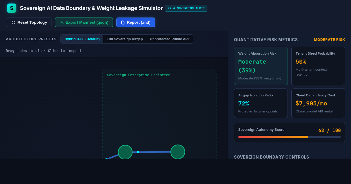Click the drag nodes hint text
The height and width of the screenshot is (184, 351).
pyautogui.click(x=44, y=51)
